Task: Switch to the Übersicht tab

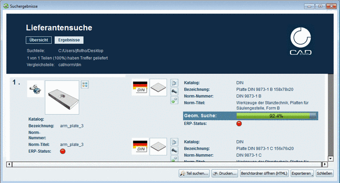Action: point(39,40)
